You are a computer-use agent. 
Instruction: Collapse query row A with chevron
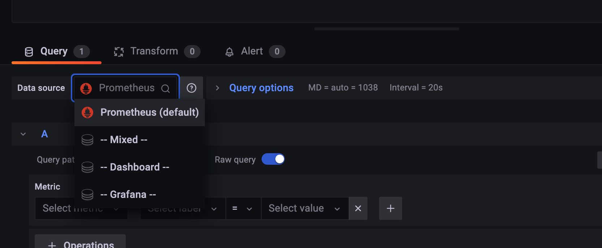[23, 134]
